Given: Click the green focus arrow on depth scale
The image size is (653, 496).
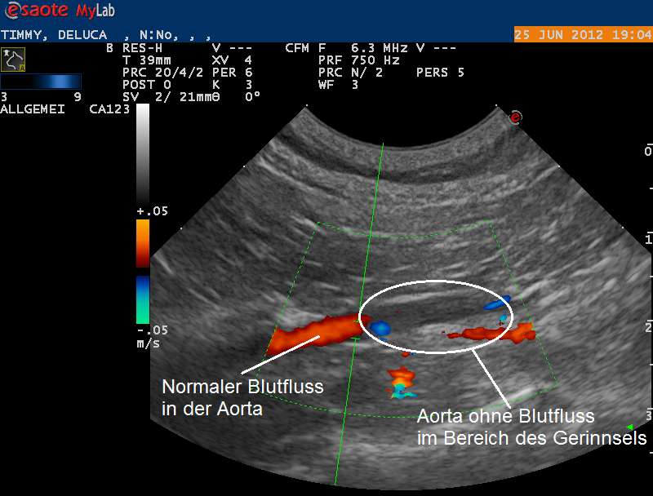Looking at the screenshot, I should coord(629,427).
